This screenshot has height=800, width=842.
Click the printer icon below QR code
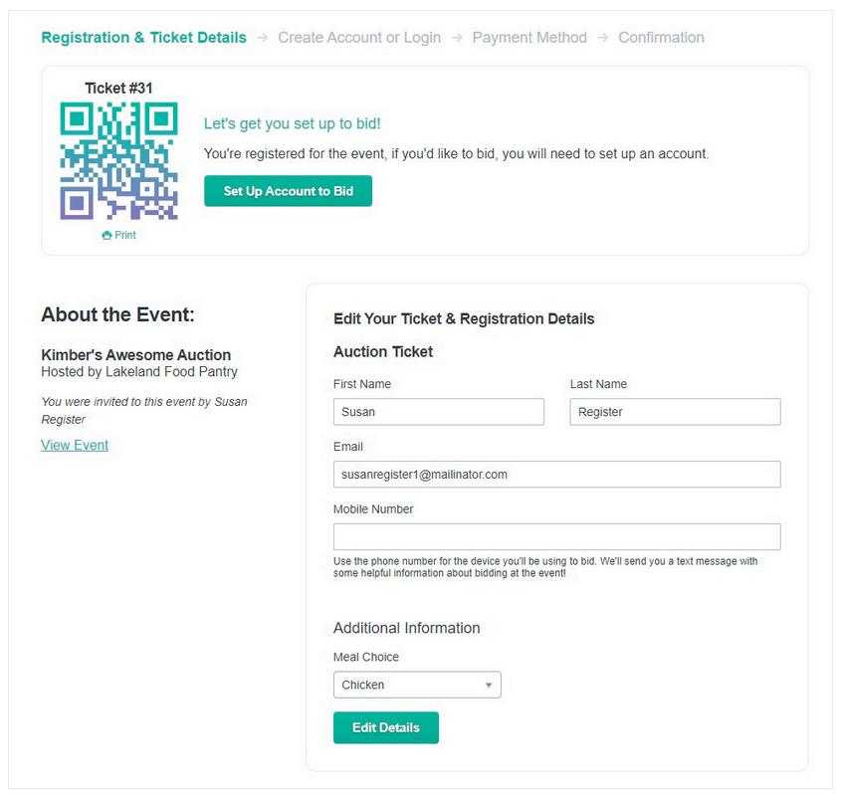click(x=106, y=236)
